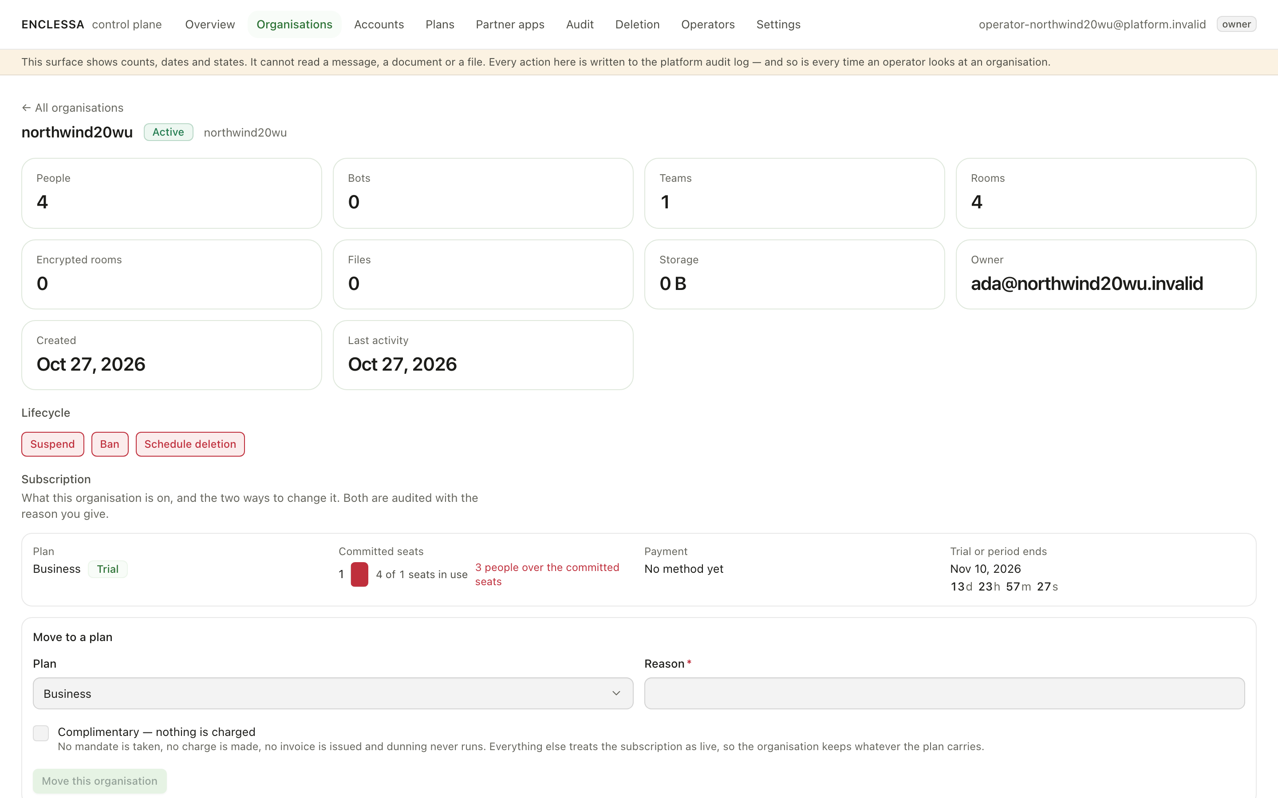This screenshot has height=798, width=1278.
Task: Click the trial countdown timer
Action: [1004, 587]
